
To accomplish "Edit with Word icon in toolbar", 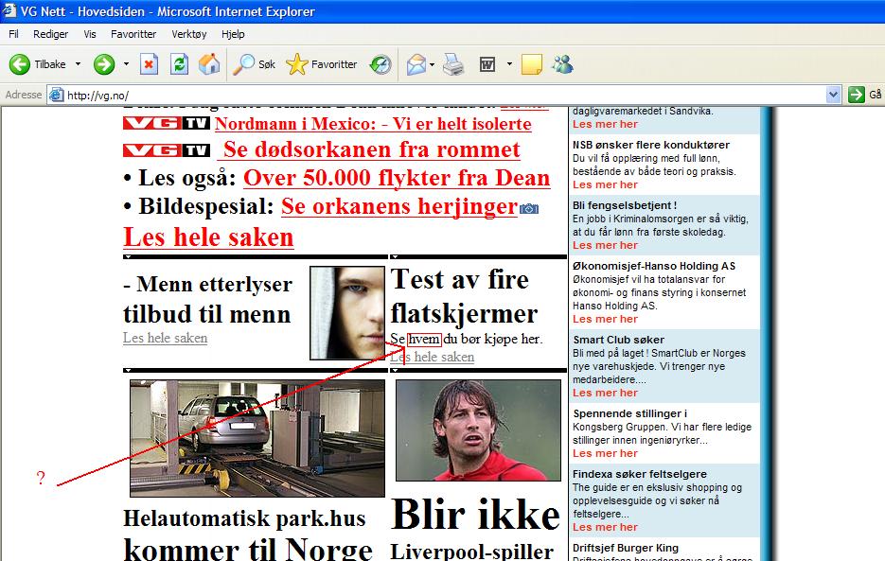I will 487,64.
